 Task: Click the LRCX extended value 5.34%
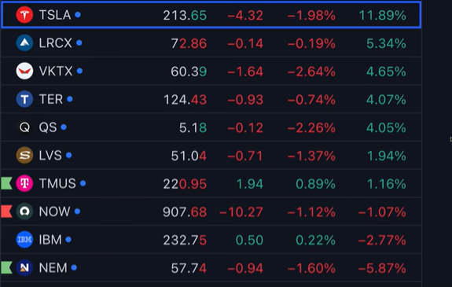click(386, 43)
